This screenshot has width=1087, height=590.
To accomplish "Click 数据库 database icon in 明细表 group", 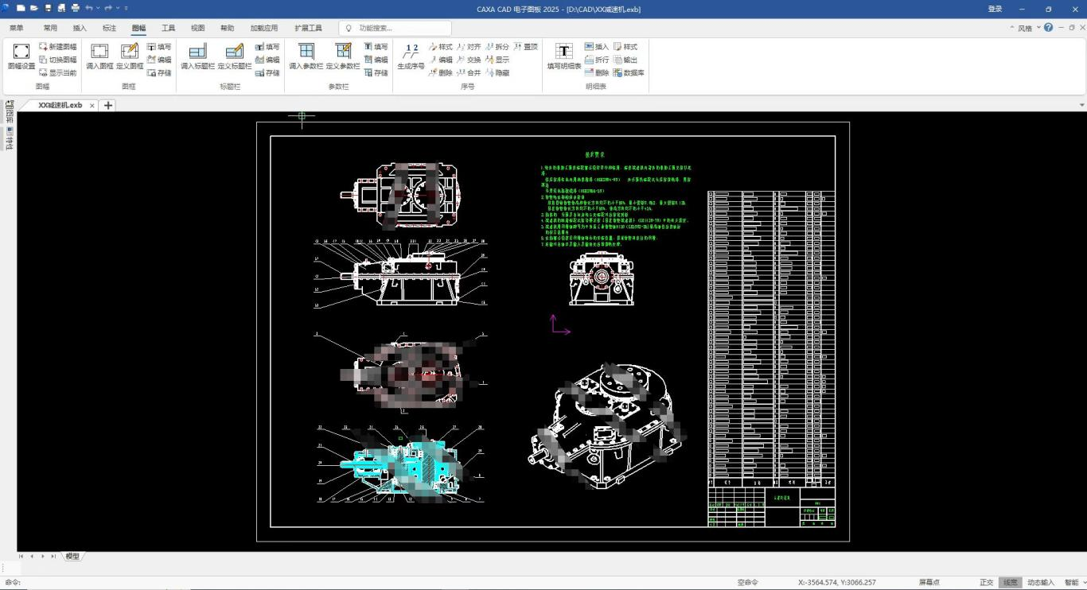I will [x=629, y=72].
